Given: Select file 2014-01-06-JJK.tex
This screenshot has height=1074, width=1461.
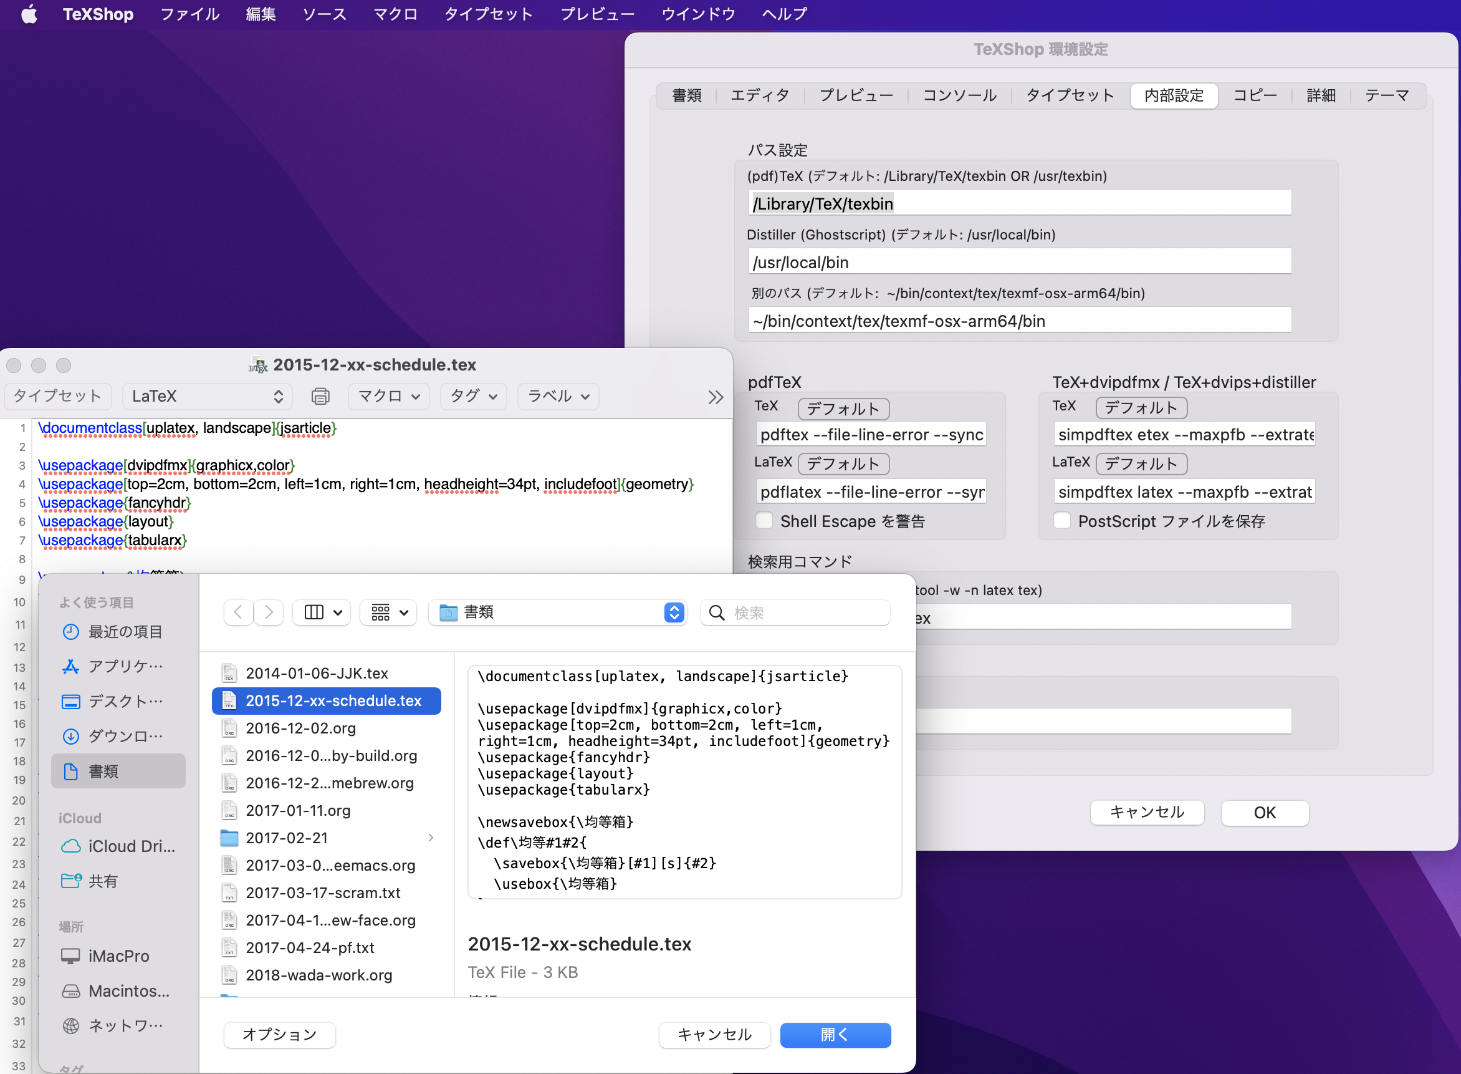Looking at the screenshot, I should [327, 673].
